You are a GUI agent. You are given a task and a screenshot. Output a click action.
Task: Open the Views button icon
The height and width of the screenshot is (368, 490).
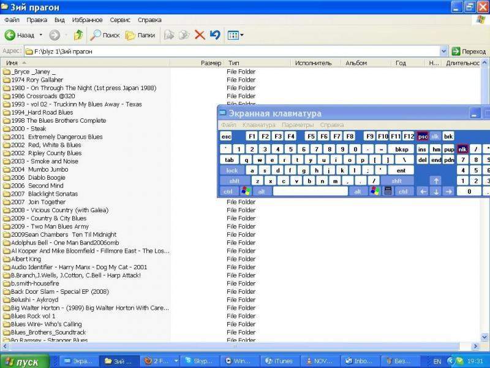coord(233,35)
